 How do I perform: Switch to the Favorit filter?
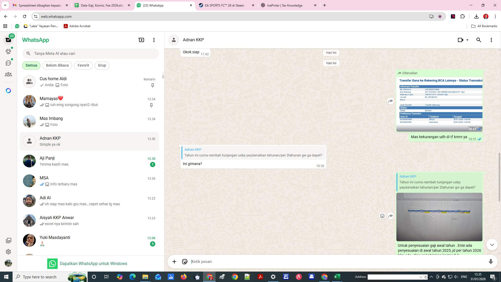tap(83, 65)
